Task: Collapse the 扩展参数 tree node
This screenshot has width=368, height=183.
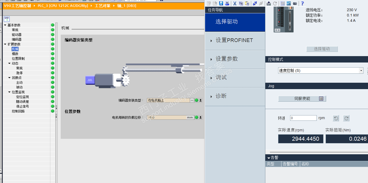Action: click(x=5, y=44)
